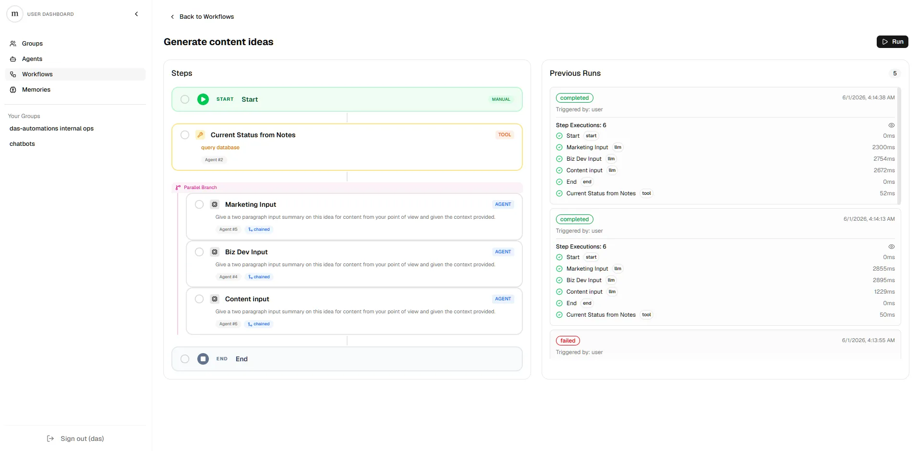The height and width of the screenshot is (451, 918).
Task: Select the End step radio circle
Action: (x=185, y=359)
